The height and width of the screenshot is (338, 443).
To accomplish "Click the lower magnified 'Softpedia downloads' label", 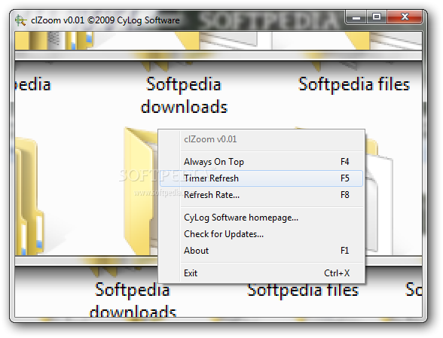I will 133,300.
